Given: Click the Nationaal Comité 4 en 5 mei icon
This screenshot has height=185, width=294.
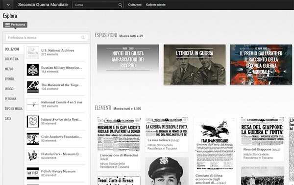Looking at the screenshot, I should pyautogui.click(x=33, y=104).
